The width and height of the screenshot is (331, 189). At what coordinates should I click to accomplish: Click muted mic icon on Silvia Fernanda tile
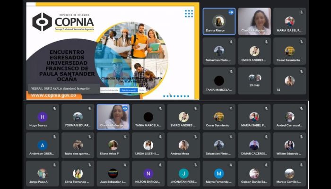coord(90,165)
